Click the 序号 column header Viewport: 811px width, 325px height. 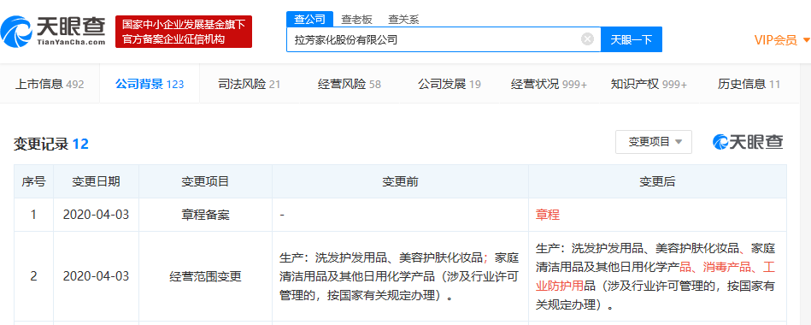(33, 181)
